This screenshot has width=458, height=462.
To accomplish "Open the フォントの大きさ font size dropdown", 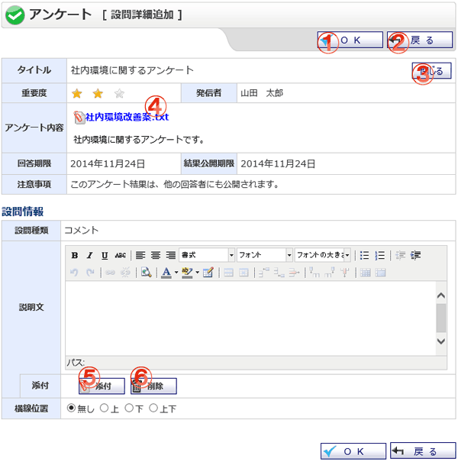I will point(323,255).
